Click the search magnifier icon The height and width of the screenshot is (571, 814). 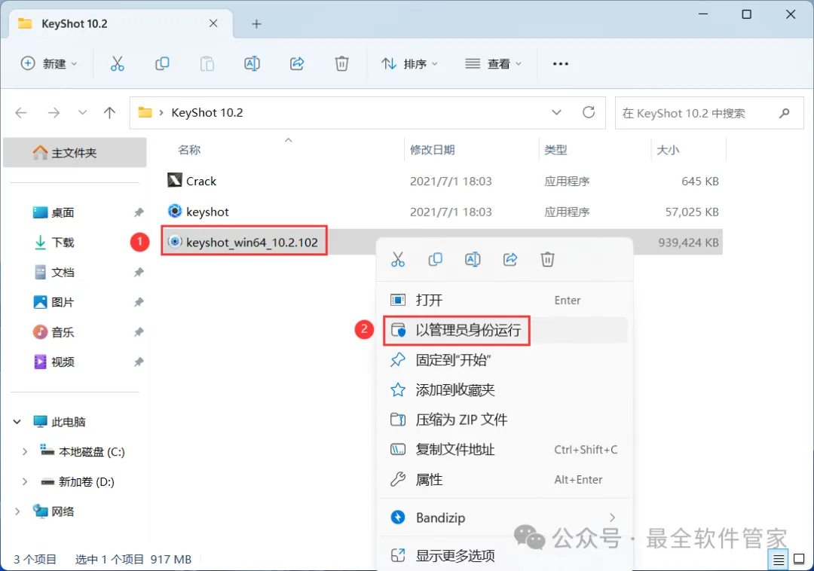(785, 113)
